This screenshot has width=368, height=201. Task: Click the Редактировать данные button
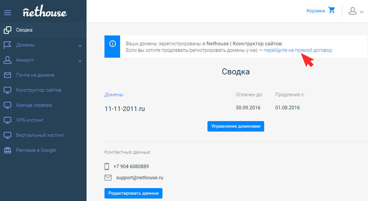pos(133,193)
